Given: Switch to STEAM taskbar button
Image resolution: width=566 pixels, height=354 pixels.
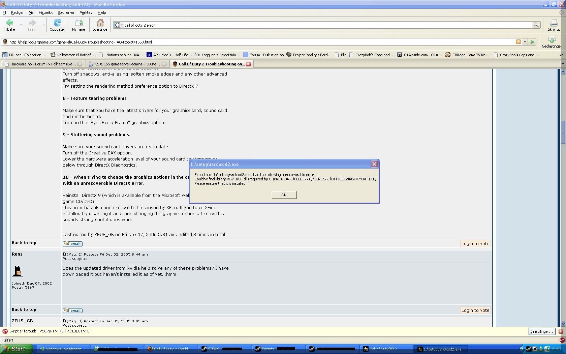Looking at the screenshot, I should [x=225, y=349].
